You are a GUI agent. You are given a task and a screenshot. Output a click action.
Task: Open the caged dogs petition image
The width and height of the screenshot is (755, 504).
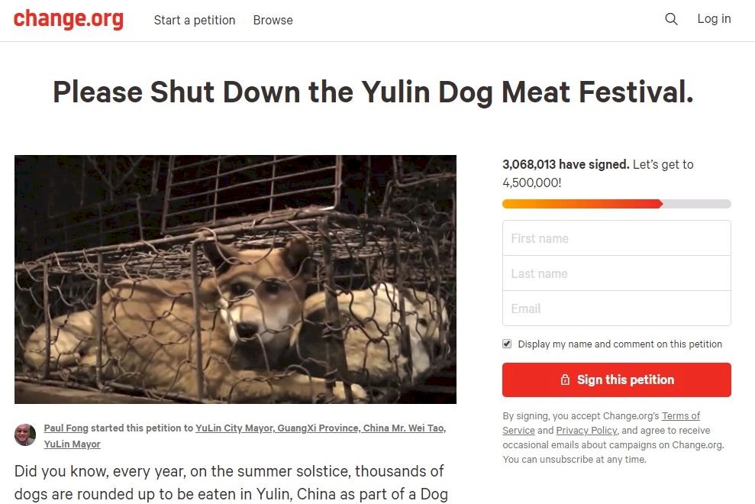235,279
